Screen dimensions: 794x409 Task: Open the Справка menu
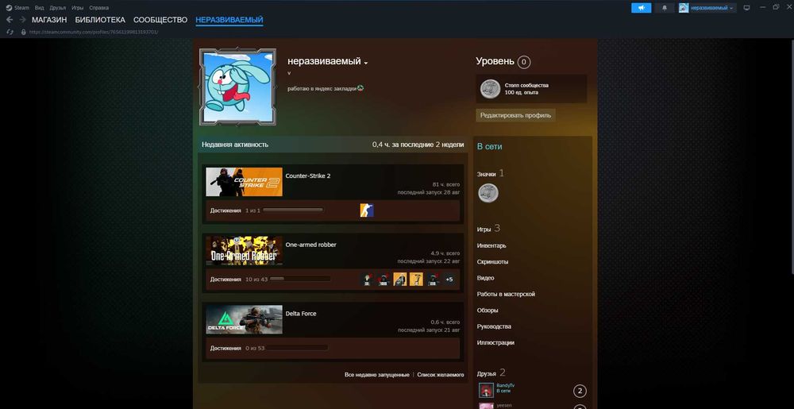pos(98,8)
